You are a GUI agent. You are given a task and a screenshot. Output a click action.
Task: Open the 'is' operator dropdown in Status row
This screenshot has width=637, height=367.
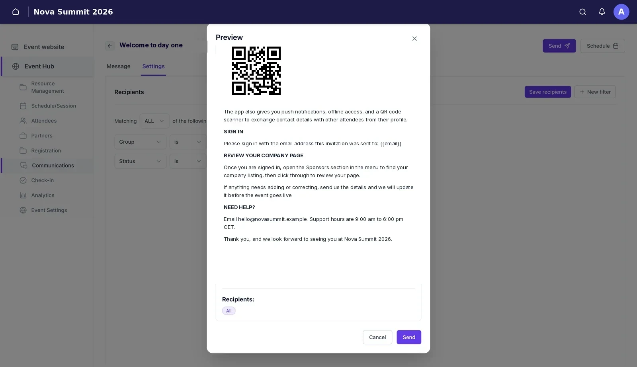pyautogui.click(x=188, y=161)
